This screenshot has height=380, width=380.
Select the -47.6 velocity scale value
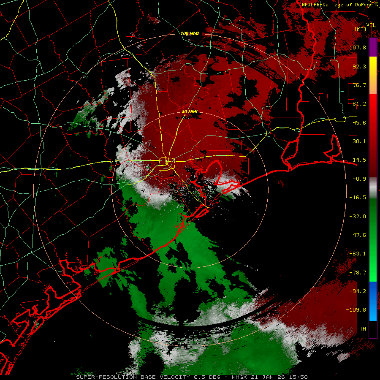pyautogui.click(x=358, y=235)
